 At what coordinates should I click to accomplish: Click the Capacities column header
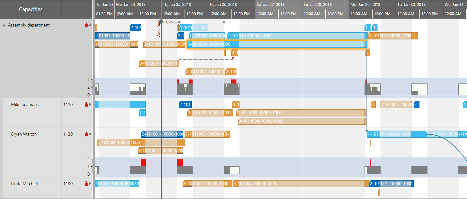(31, 9)
